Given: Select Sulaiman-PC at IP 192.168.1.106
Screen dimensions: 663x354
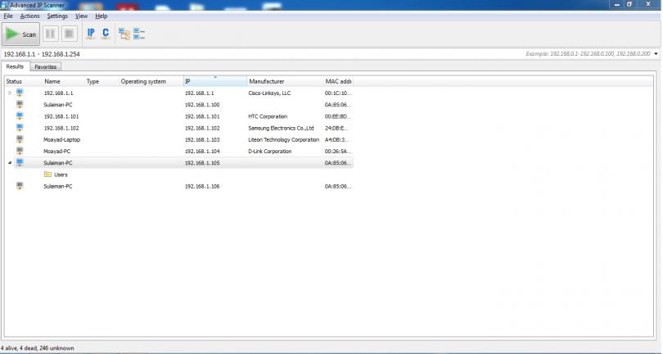Looking at the screenshot, I should pyautogui.click(x=57, y=186).
